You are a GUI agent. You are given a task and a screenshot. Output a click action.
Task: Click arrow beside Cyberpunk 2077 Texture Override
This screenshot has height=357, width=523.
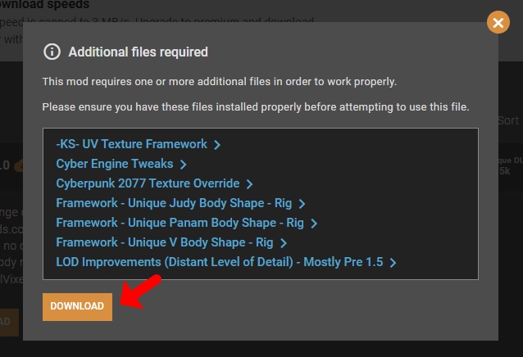click(x=250, y=184)
